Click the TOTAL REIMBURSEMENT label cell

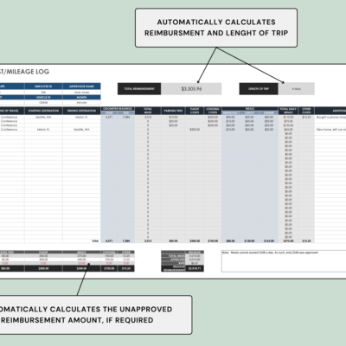tap(139, 89)
